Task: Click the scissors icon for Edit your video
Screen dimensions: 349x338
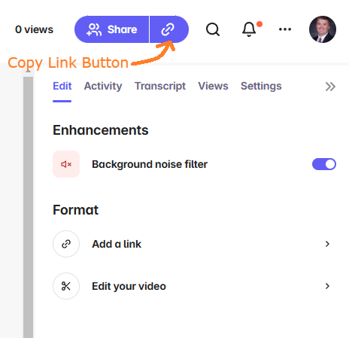Action: tap(66, 286)
